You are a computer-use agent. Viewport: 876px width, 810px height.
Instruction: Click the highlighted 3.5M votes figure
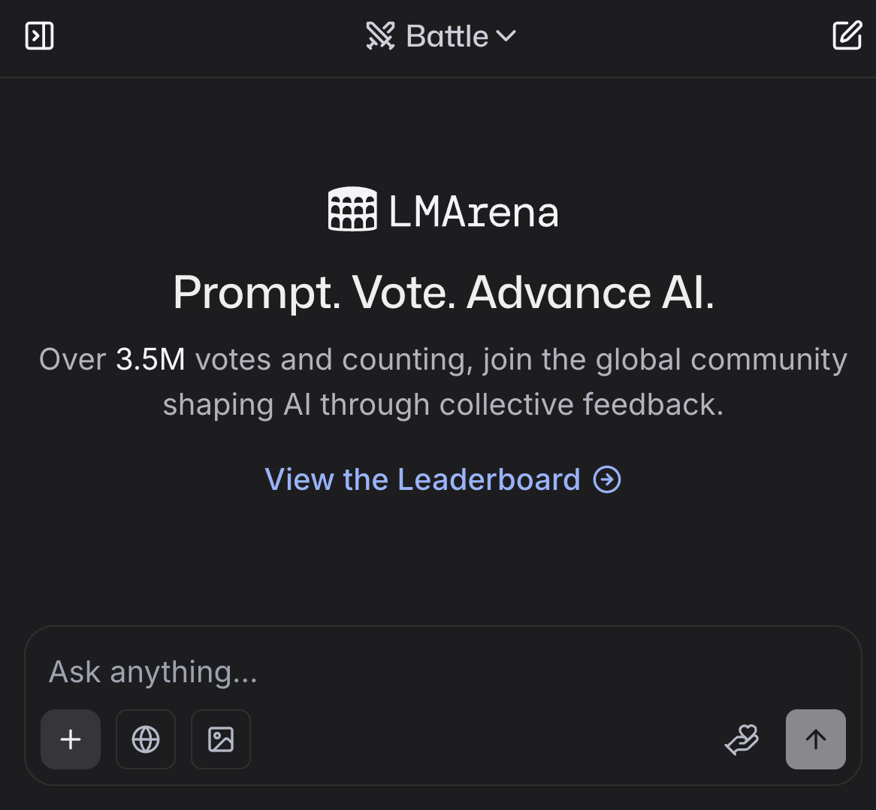[x=150, y=360]
